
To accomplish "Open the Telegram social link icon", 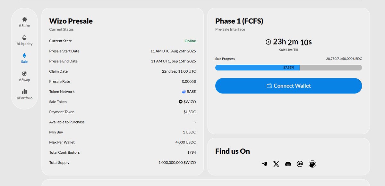I will click(264, 164).
